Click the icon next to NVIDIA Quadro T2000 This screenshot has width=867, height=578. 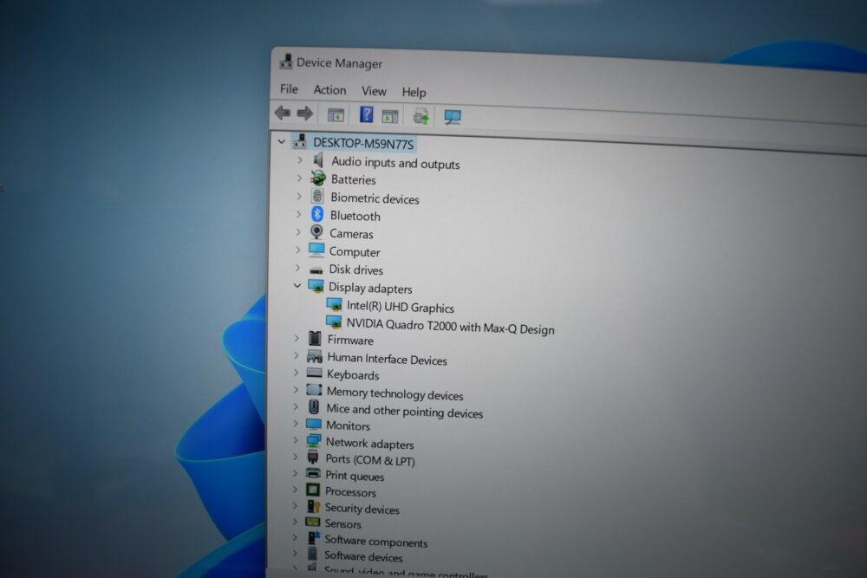[x=334, y=321]
